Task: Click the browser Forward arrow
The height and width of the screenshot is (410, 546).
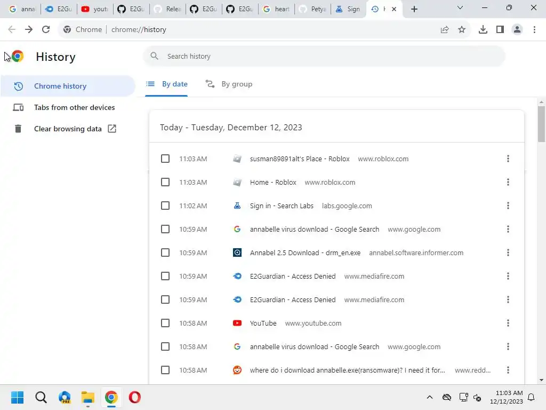Action: click(x=29, y=30)
